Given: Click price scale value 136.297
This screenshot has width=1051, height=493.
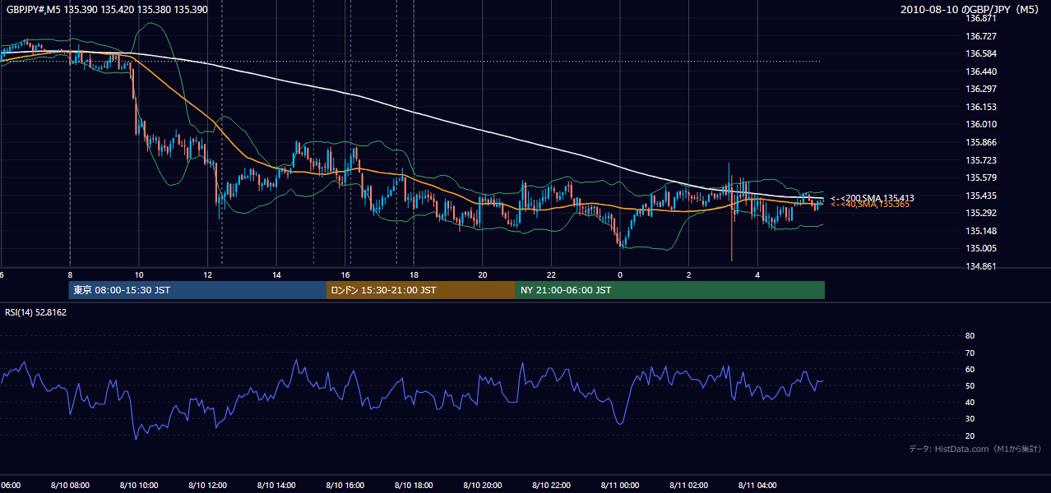Looking at the screenshot, I should click(981, 89).
